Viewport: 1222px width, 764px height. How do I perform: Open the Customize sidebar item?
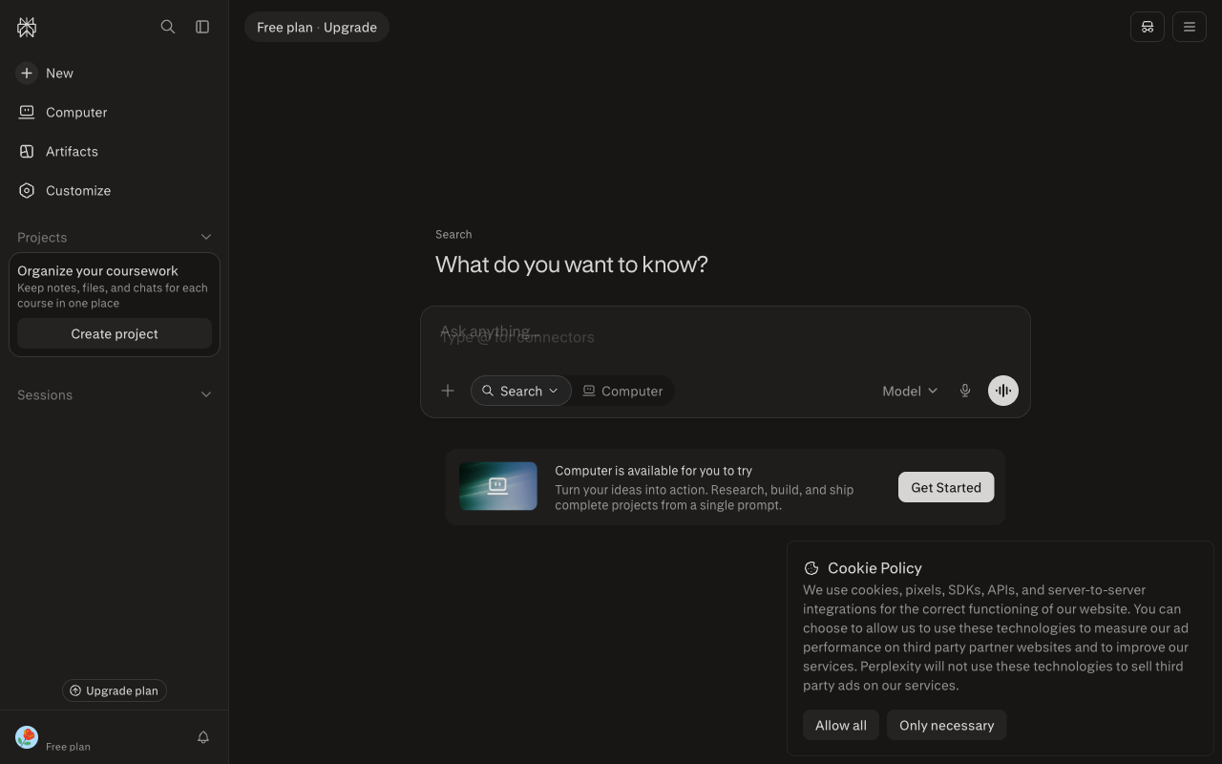(x=115, y=191)
